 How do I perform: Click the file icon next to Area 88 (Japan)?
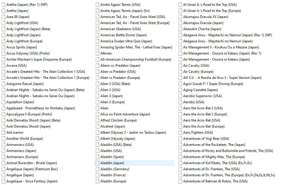(x=3, y=17)
